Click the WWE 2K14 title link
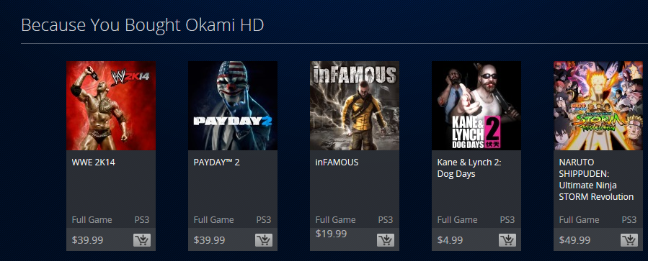The image size is (648, 261). (x=94, y=162)
